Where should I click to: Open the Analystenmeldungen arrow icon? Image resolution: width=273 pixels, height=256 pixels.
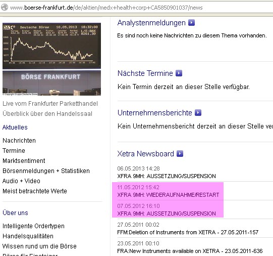tap(191, 23)
